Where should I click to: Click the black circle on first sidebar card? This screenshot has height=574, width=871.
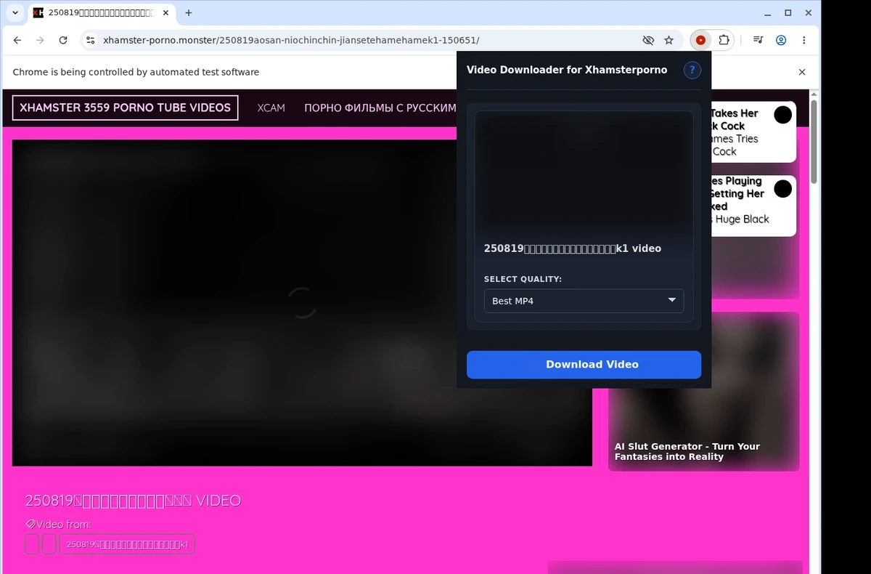[782, 115]
